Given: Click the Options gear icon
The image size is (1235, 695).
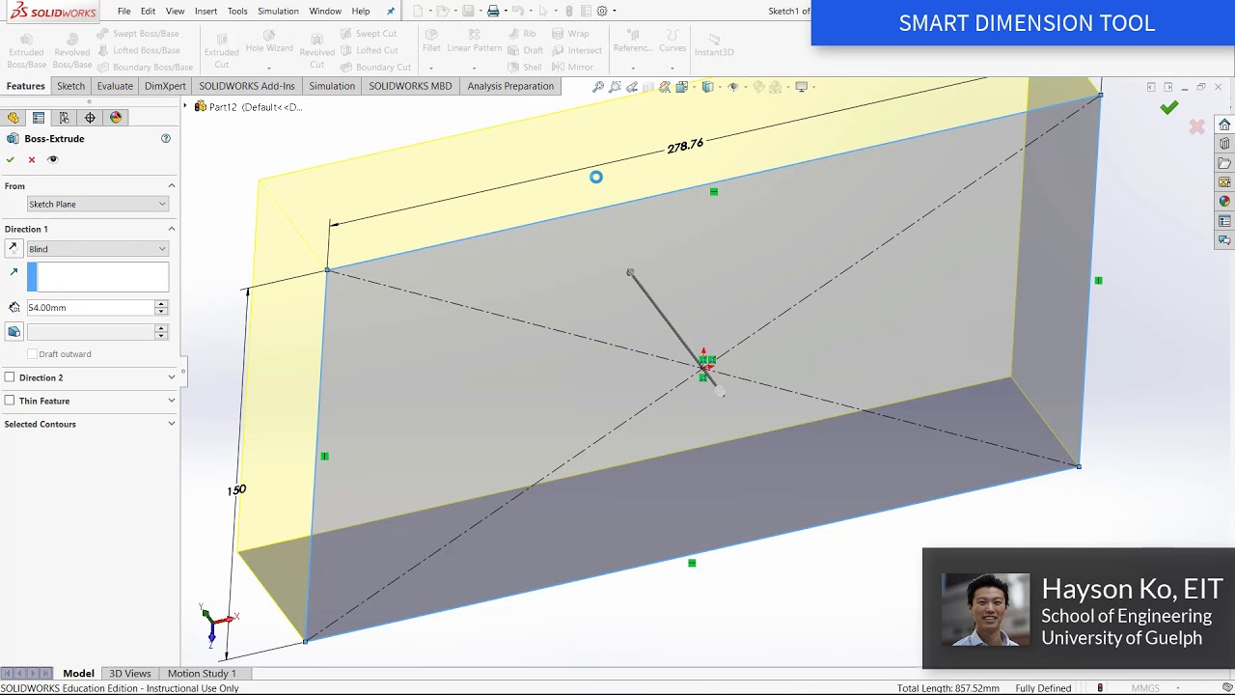Looking at the screenshot, I should pos(602,12).
